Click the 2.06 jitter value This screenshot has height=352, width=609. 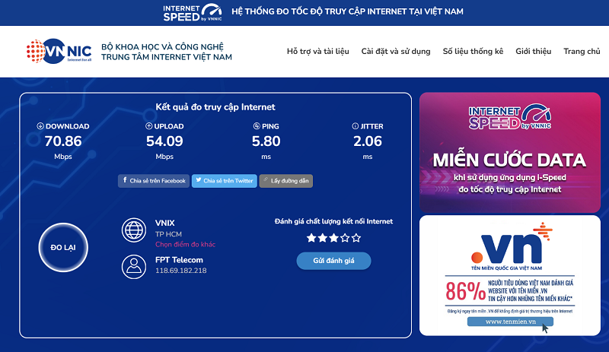368,141
